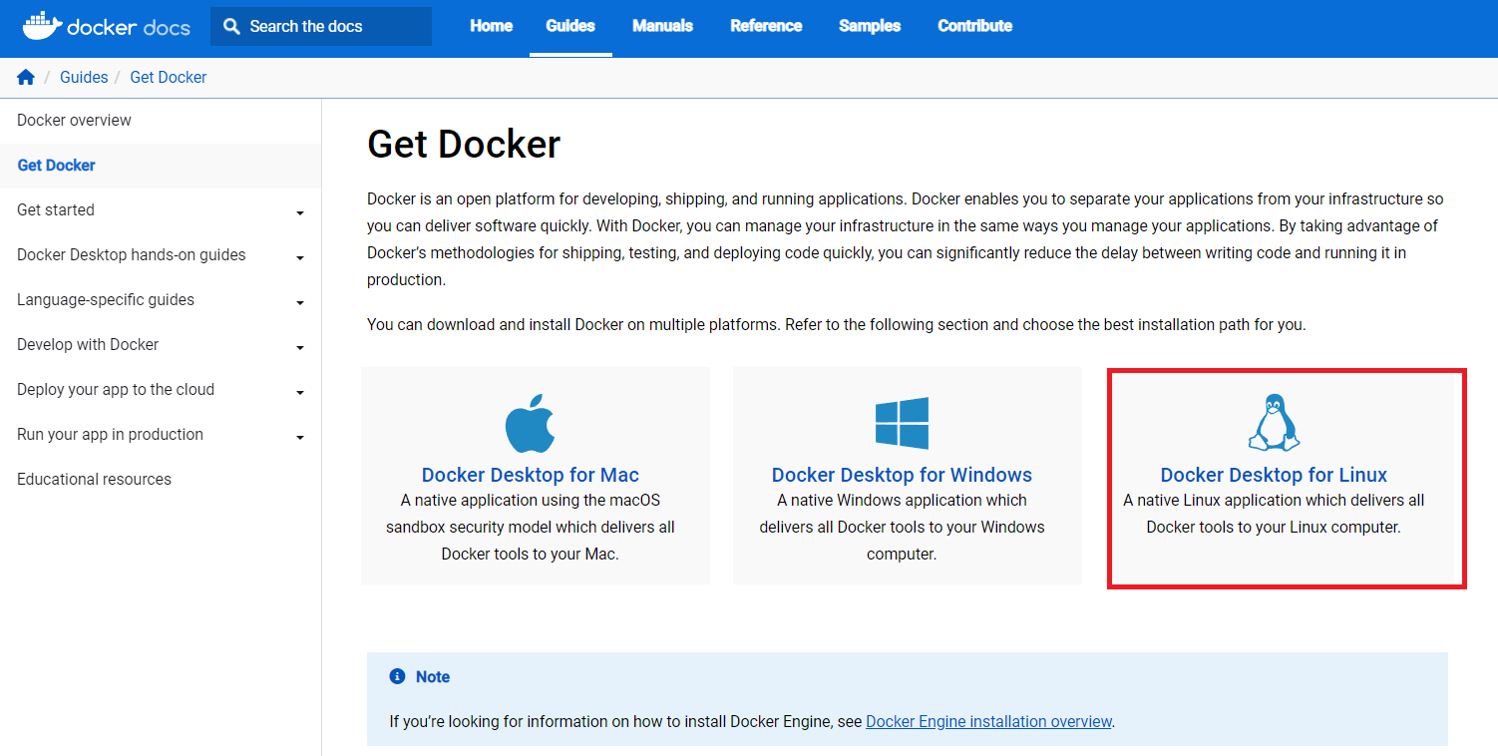Open Docker Desktop for Linux link

tap(1274, 475)
